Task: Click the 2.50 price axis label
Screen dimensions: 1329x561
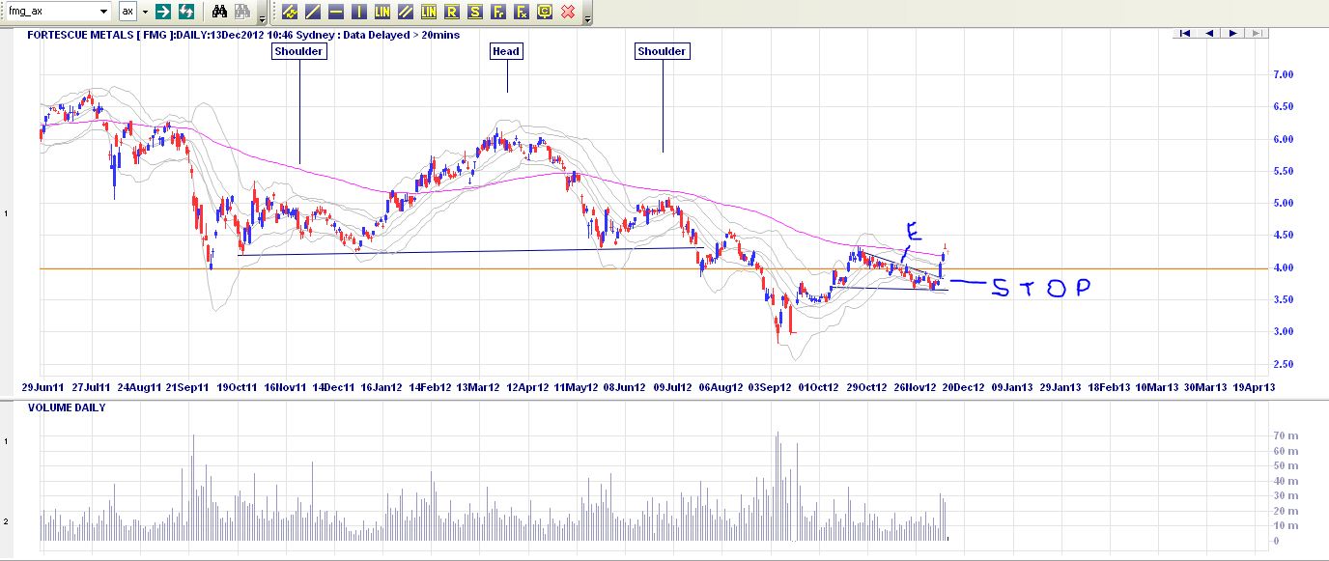Action: coord(1283,364)
